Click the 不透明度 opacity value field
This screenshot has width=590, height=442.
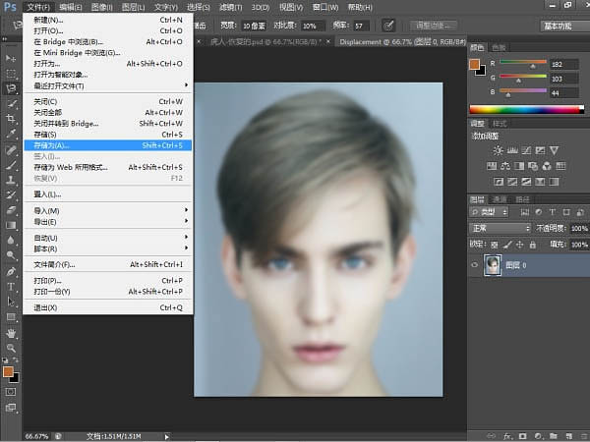click(x=579, y=228)
